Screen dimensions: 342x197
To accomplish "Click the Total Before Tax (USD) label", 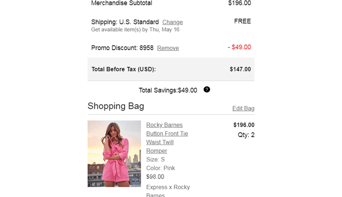I will [124, 69].
